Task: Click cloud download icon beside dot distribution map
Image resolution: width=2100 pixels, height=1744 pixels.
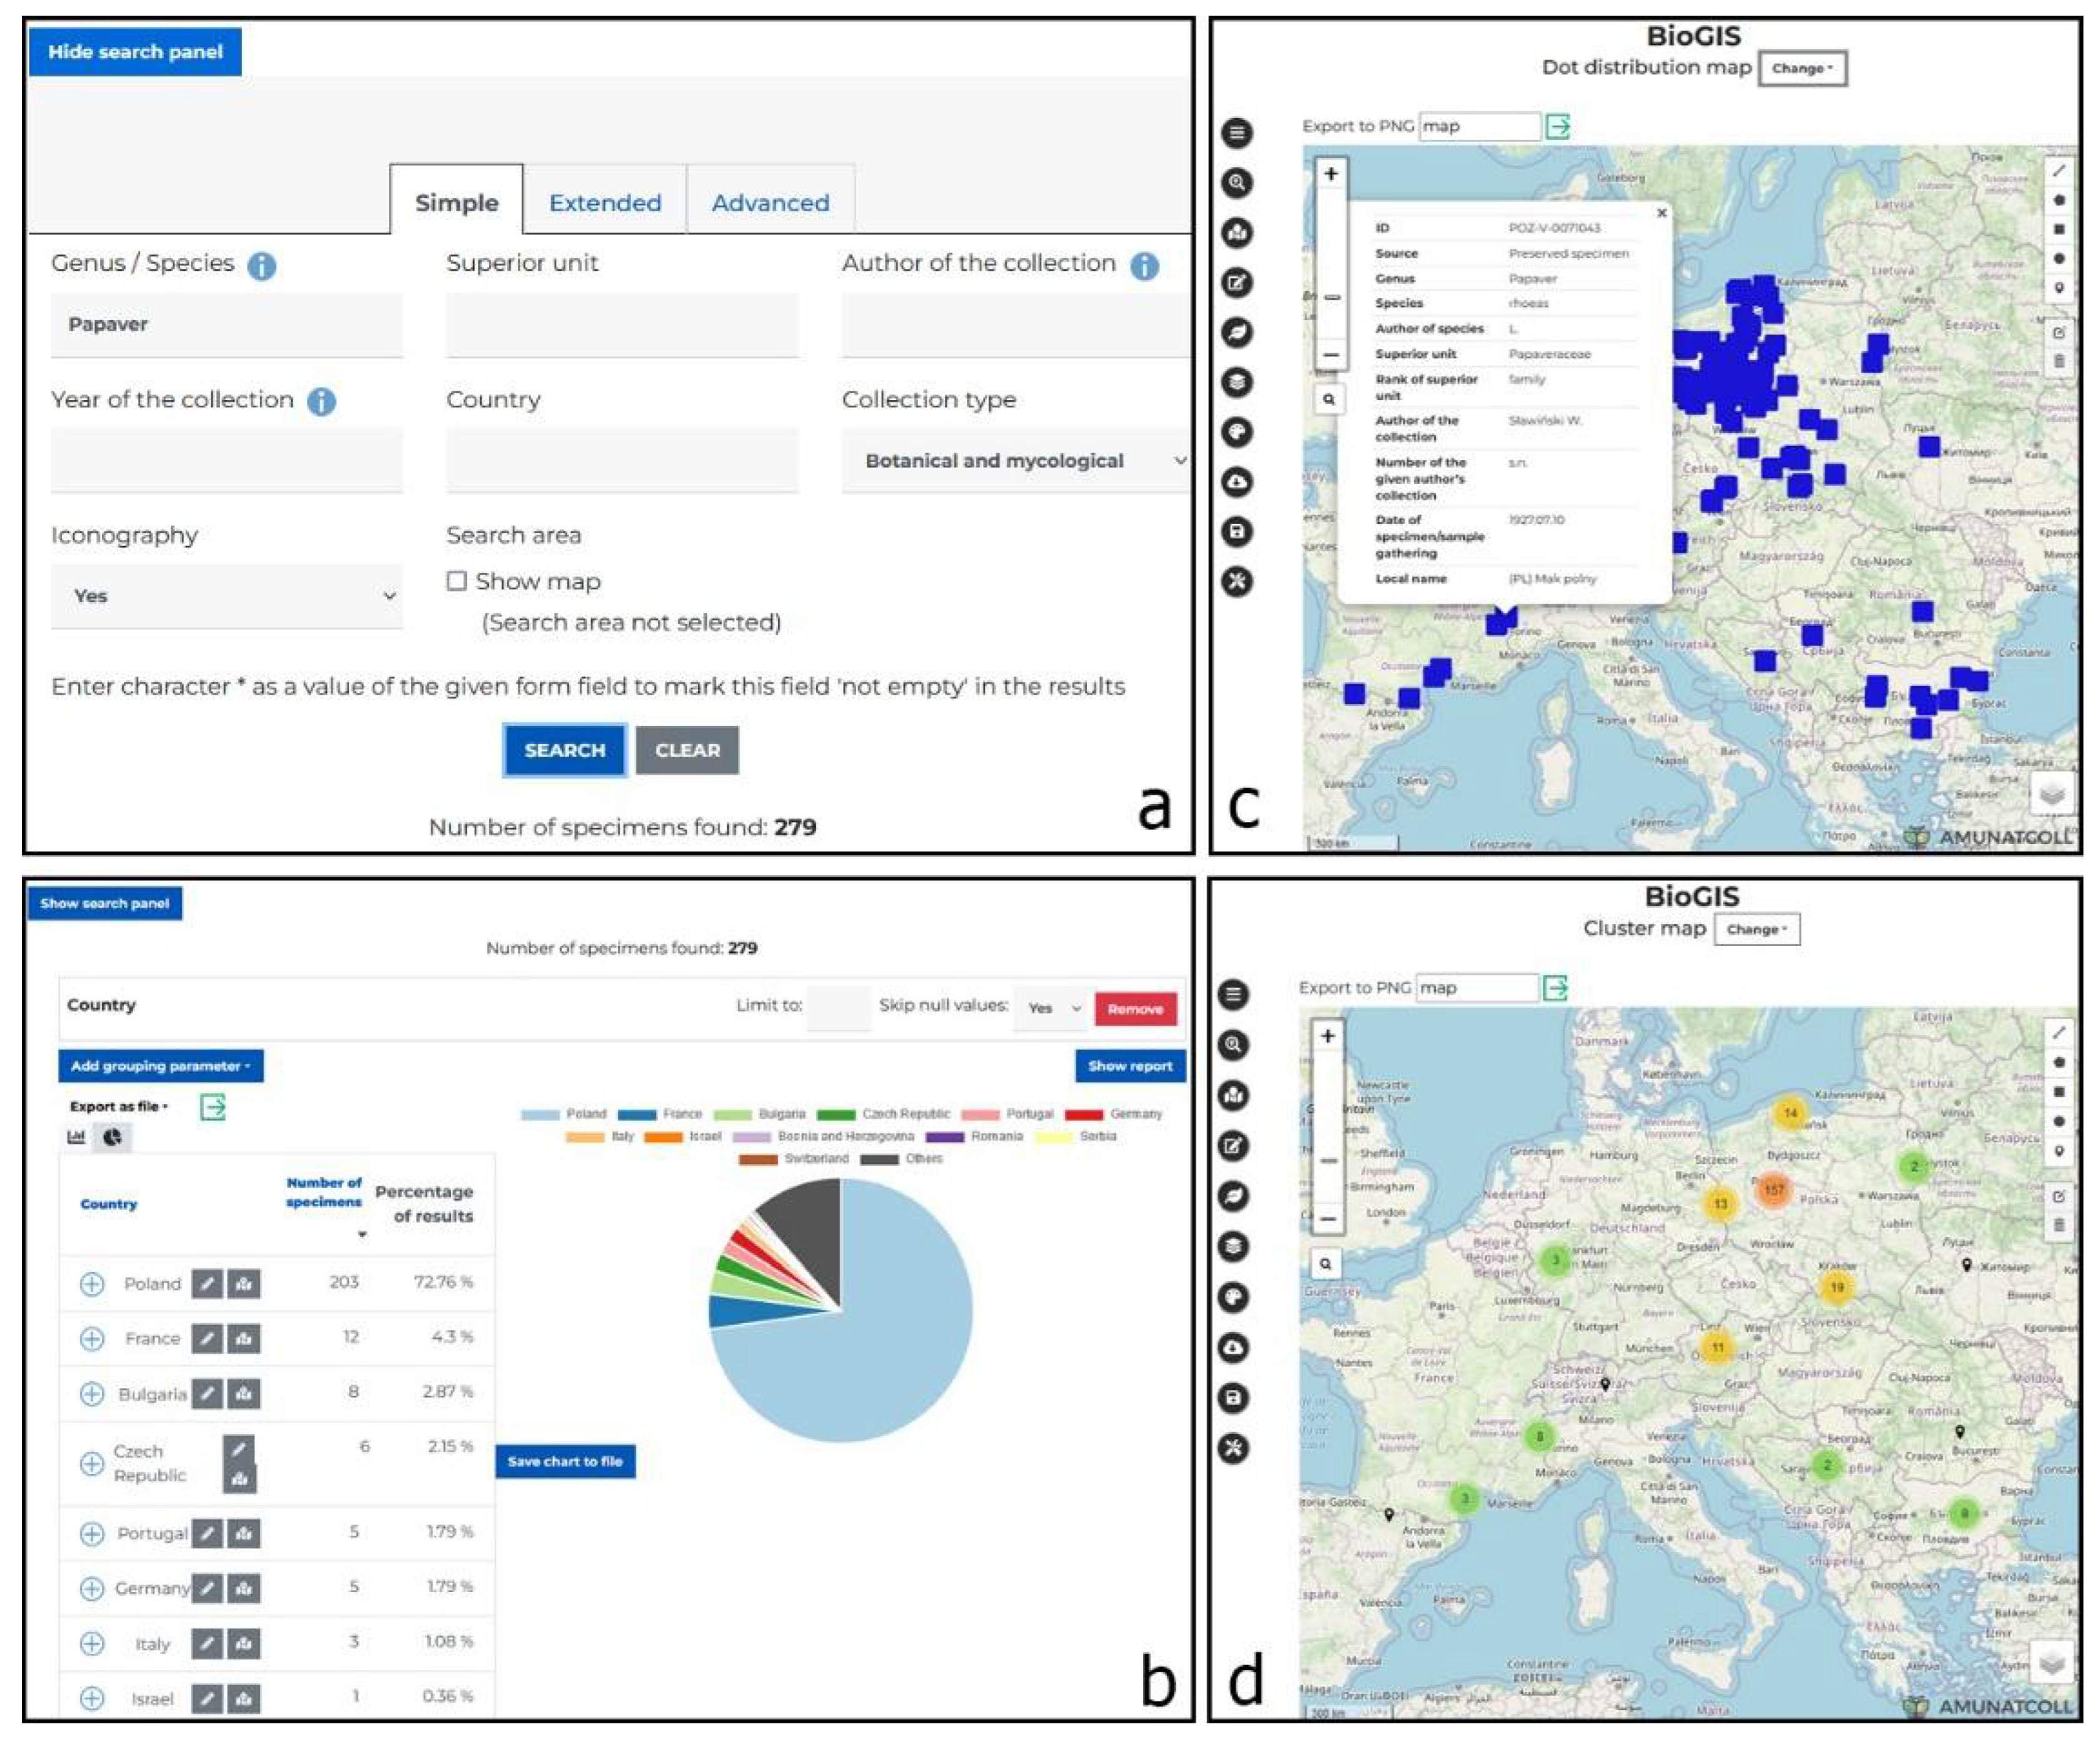Action: coord(1237,482)
